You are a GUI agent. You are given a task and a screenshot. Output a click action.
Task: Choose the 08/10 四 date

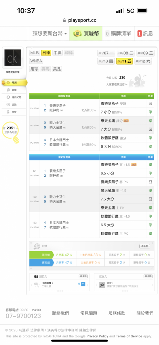[x=106, y=61]
